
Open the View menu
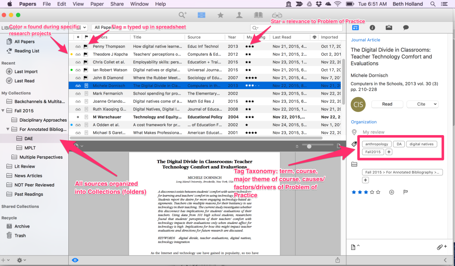78,4
